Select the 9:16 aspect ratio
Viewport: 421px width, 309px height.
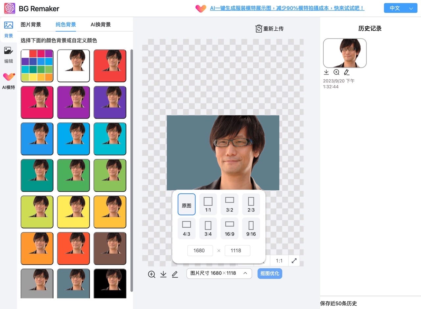pyautogui.click(x=251, y=228)
